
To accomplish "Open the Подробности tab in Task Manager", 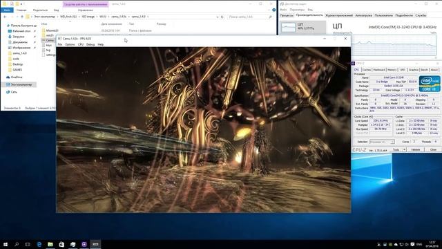I will pyautogui.click(x=403, y=15).
